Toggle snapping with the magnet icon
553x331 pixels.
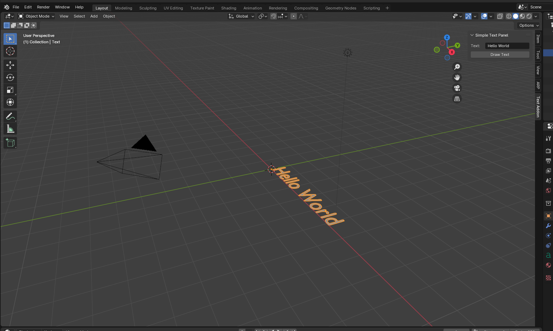[x=274, y=16]
